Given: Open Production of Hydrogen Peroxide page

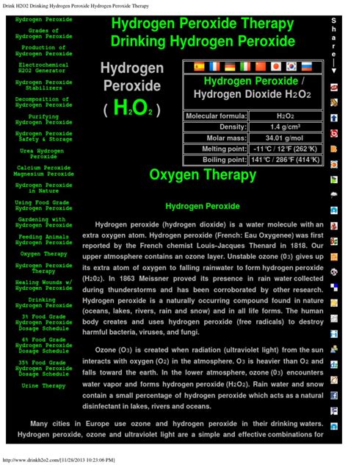Looking at the screenshot, I should 44,51.
